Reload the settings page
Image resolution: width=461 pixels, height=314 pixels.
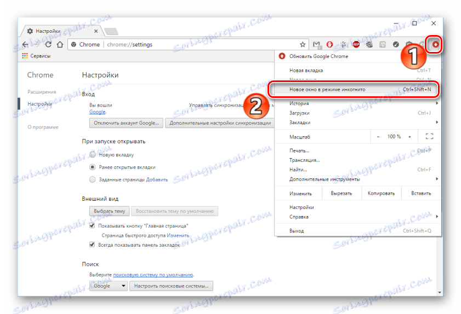coord(48,45)
